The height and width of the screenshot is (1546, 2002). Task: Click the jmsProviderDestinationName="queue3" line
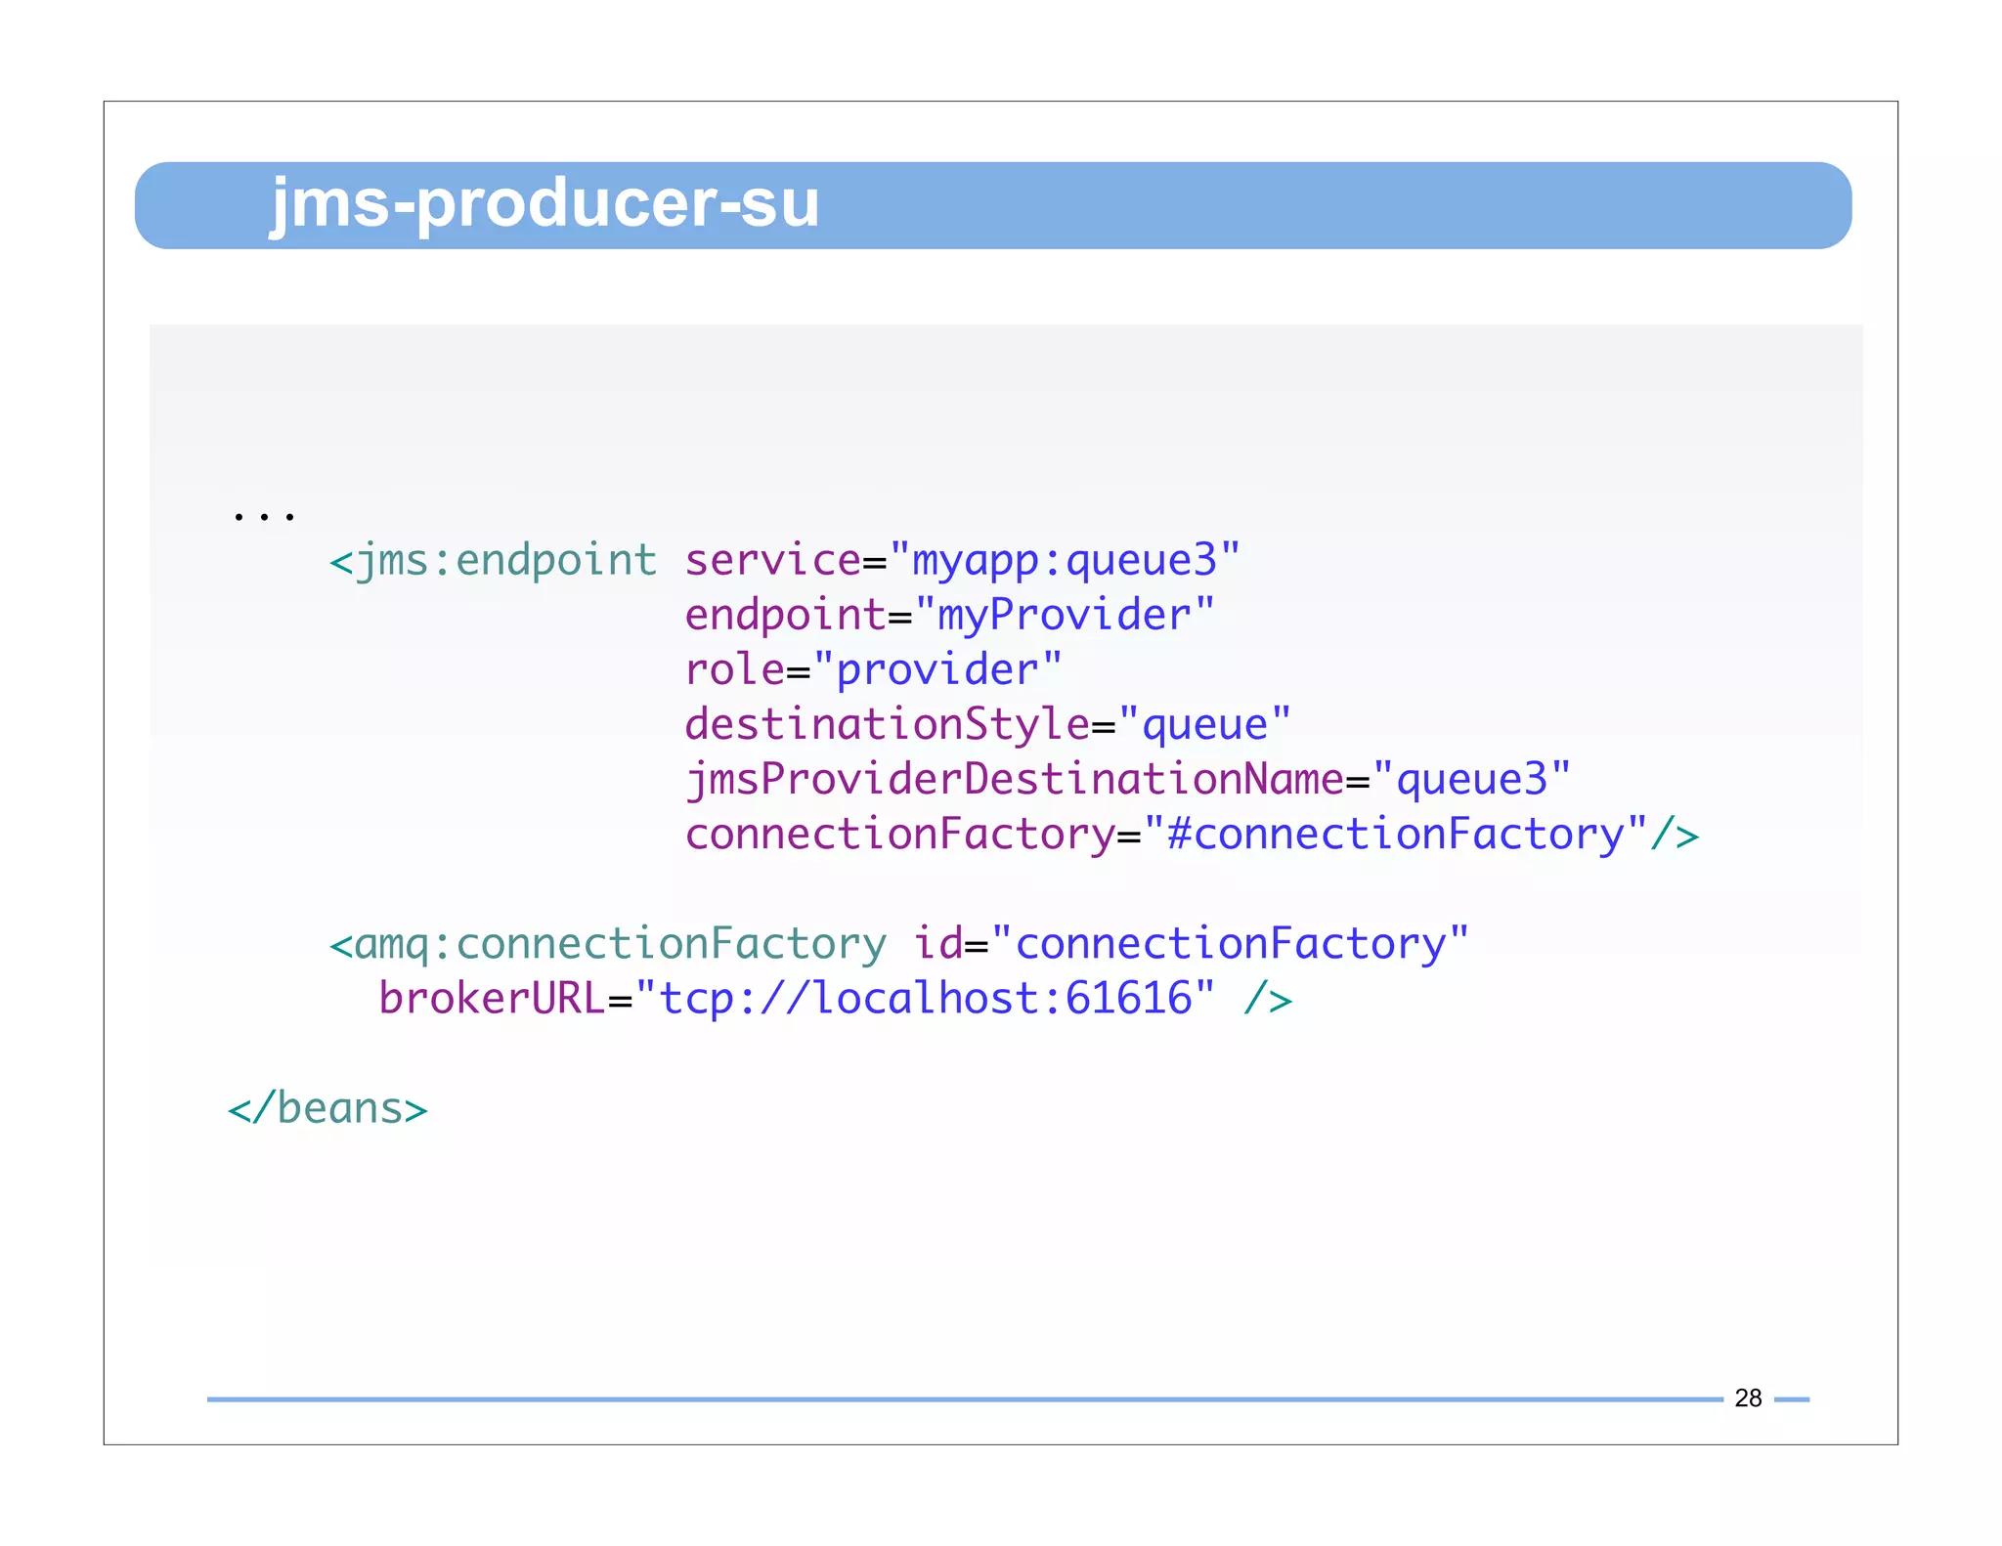pos(1127,780)
